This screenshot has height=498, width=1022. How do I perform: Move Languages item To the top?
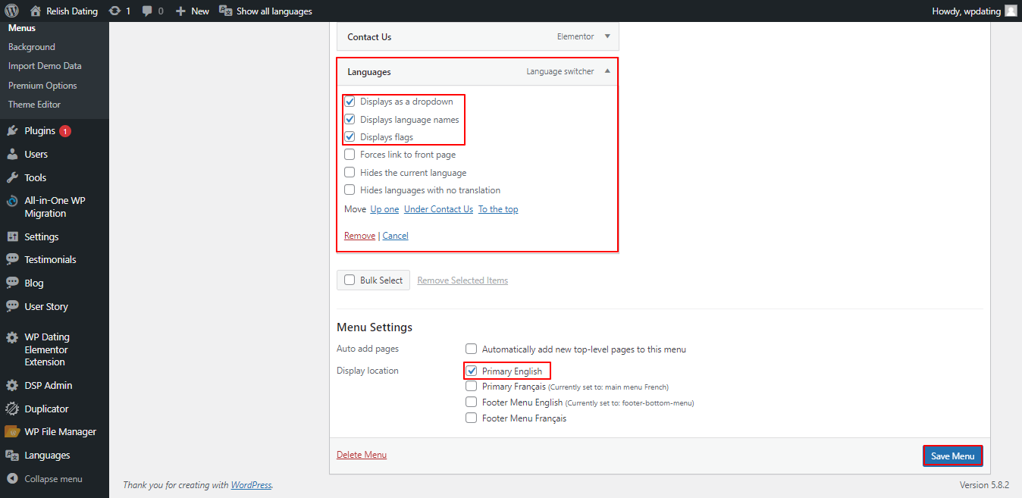(498, 209)
